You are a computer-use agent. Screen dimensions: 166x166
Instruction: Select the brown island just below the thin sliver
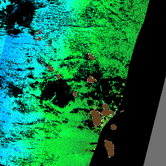[38, 39]
